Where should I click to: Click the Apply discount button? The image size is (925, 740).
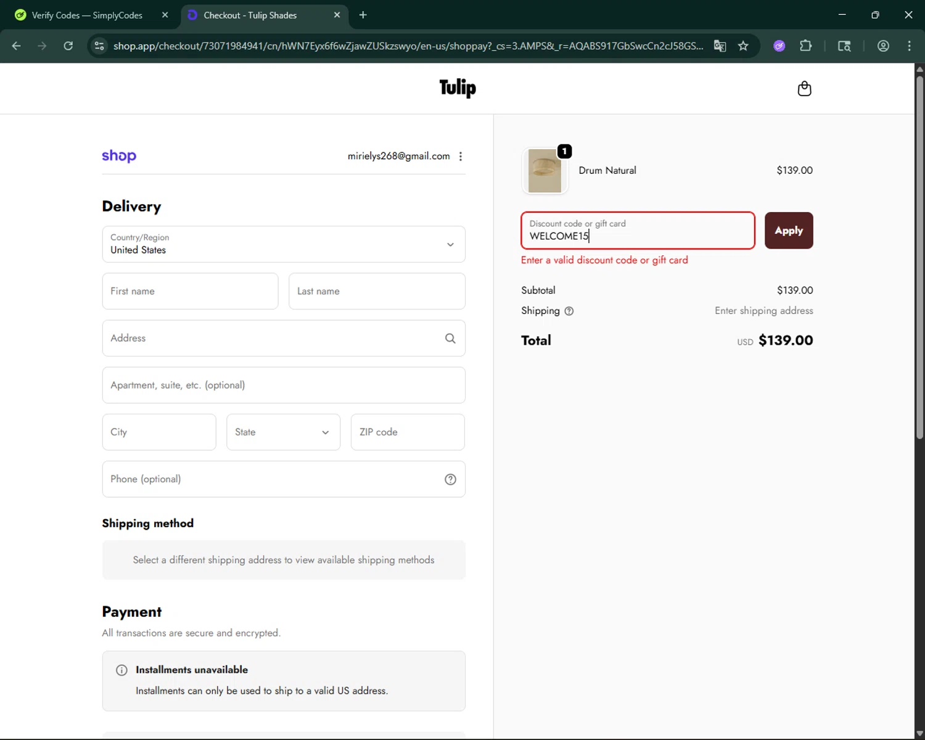coord(789,231)
